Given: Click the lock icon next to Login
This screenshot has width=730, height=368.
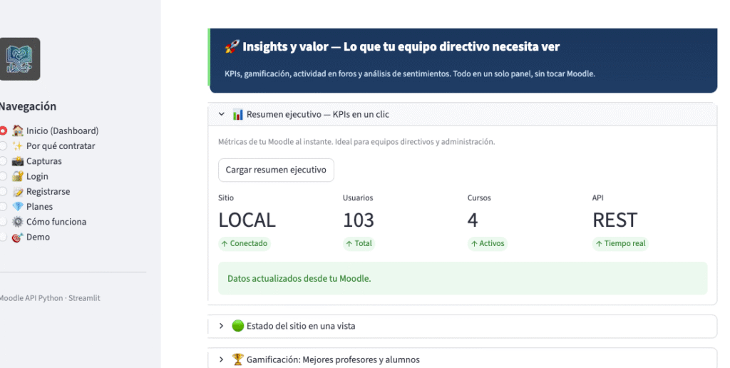Looking at the screenshot, I should [18, 176].
